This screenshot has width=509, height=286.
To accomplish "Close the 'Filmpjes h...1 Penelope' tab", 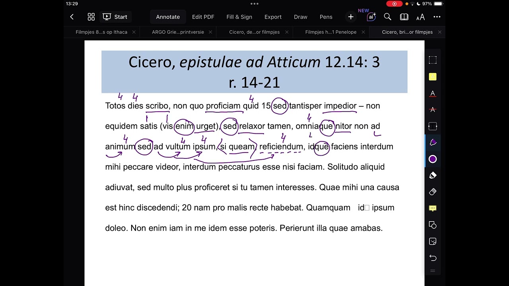I will tap(363, 32).
